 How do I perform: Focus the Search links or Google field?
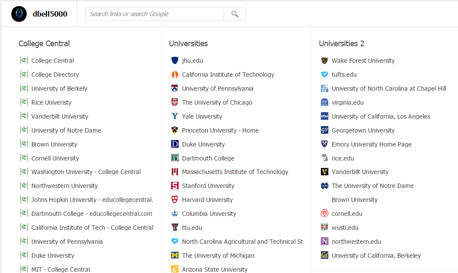[x=154, y=14]
